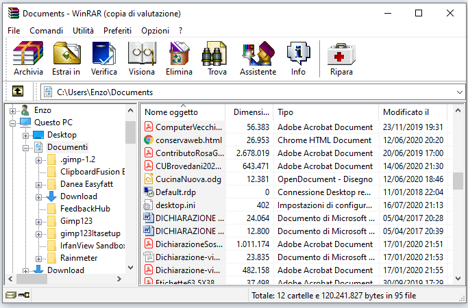Image resolution: width=468 pixels, height=308 pixels.
Task: Click the key password icon in status bar
Action: pos(24,295)
